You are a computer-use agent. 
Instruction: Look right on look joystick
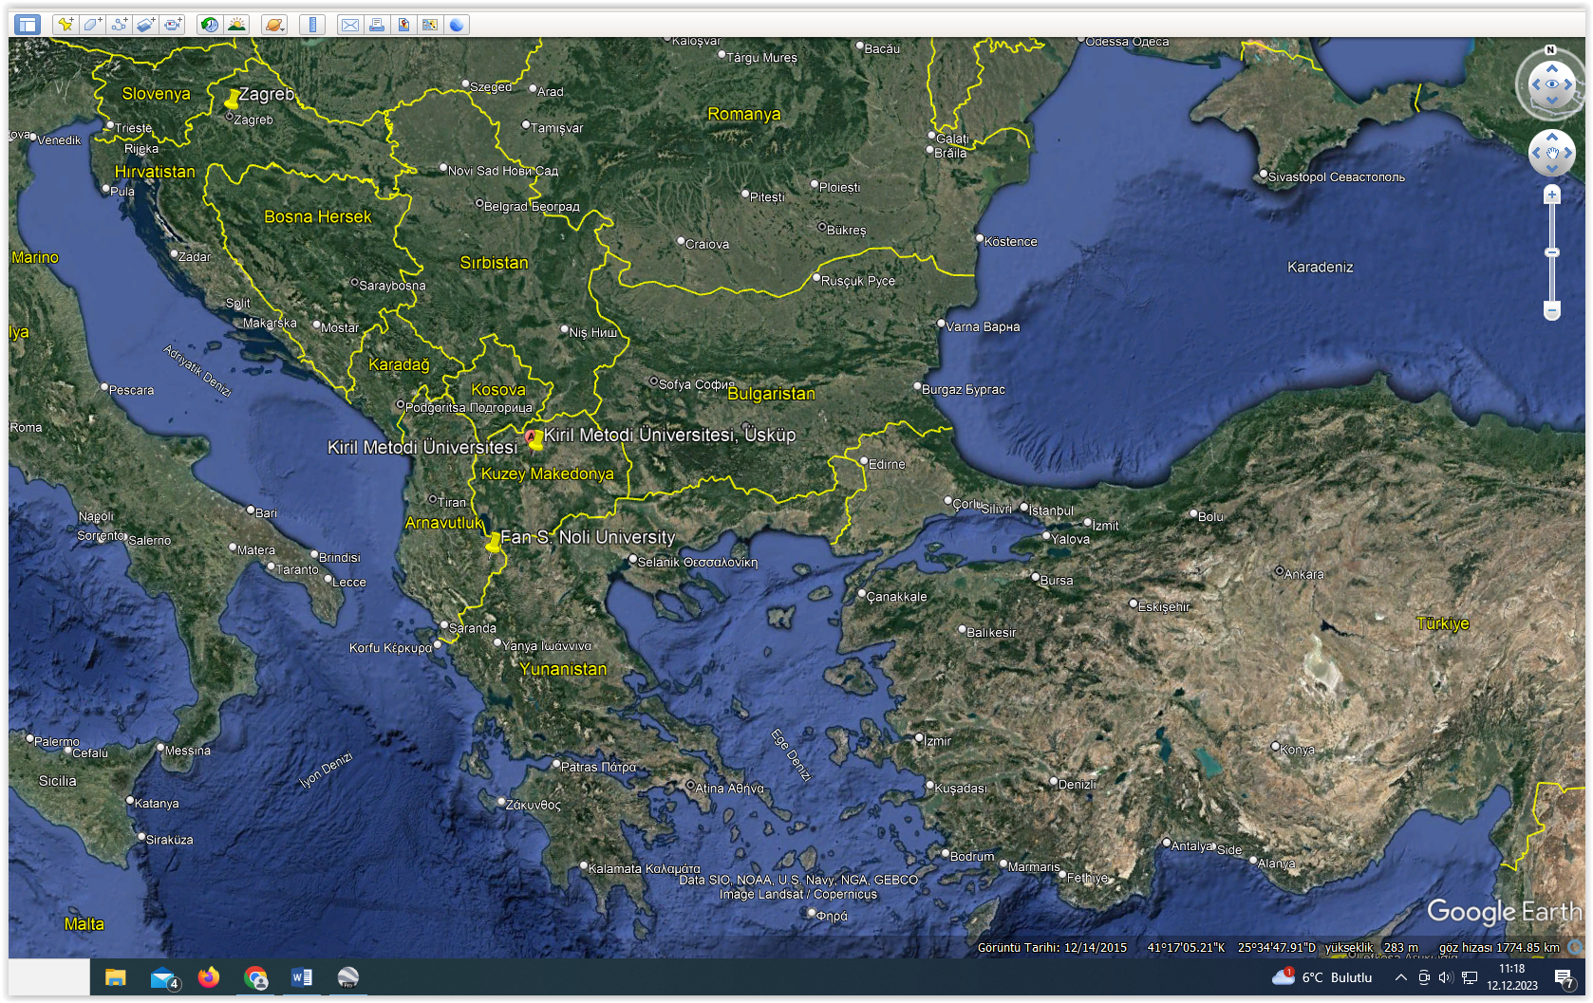point(1568,84)
